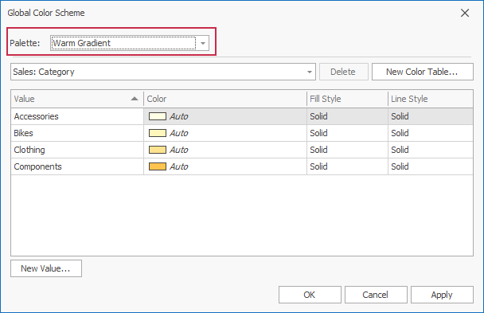The height and width of the screenshot is (313, 484).
Task: Click the Line Style Solid cell for Bikes
Action: [431, 133]
